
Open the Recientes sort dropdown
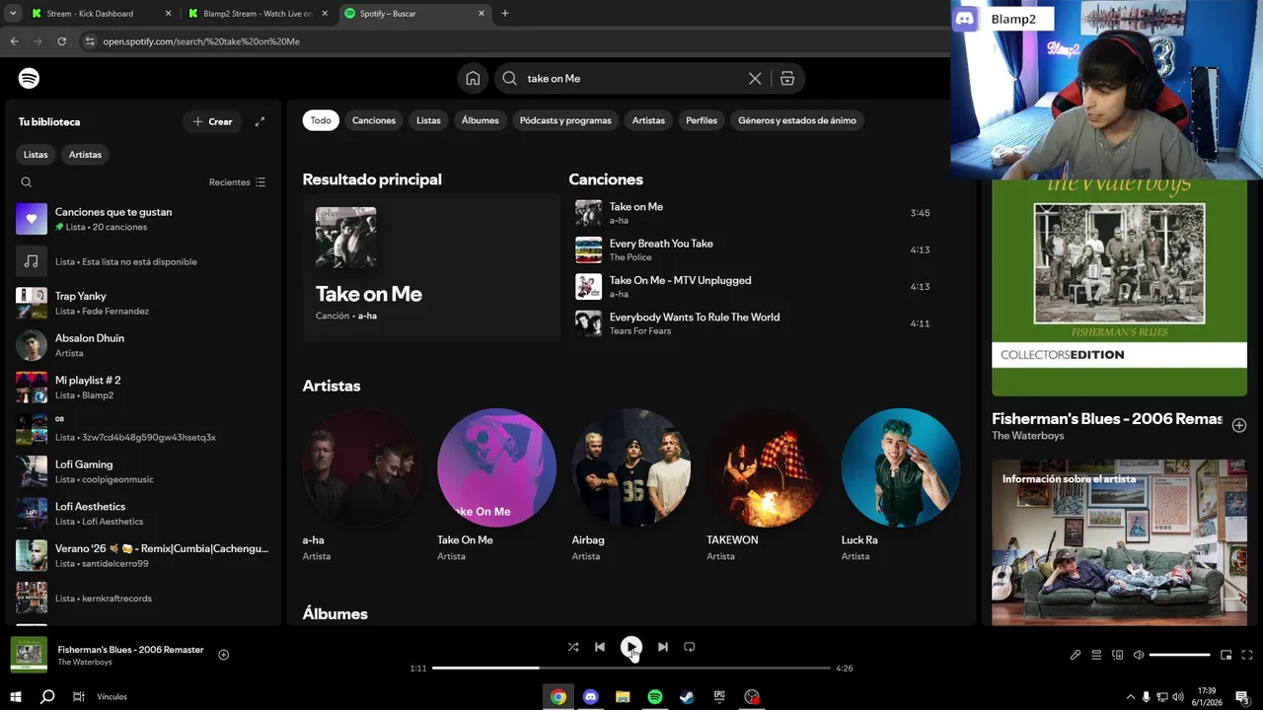[237, 182]
